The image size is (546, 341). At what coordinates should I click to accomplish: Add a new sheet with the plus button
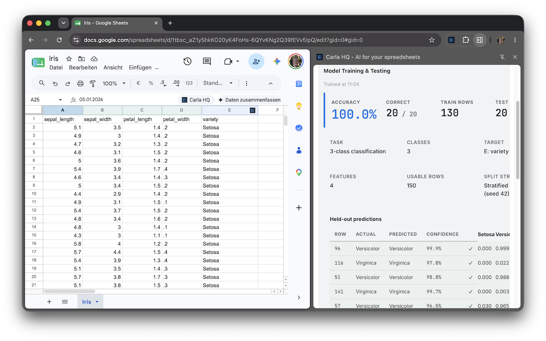pyautogui.click(x=49, y=302)
